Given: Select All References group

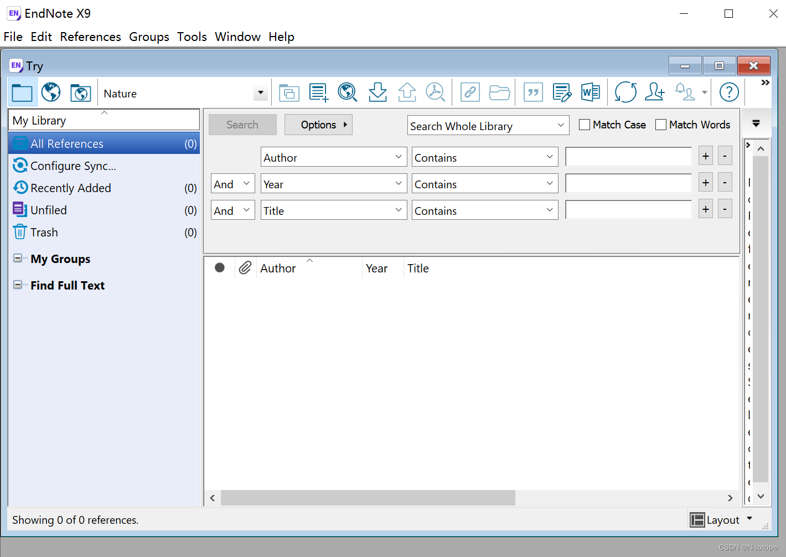Looking at the screenshot, I should coord(104,143).
